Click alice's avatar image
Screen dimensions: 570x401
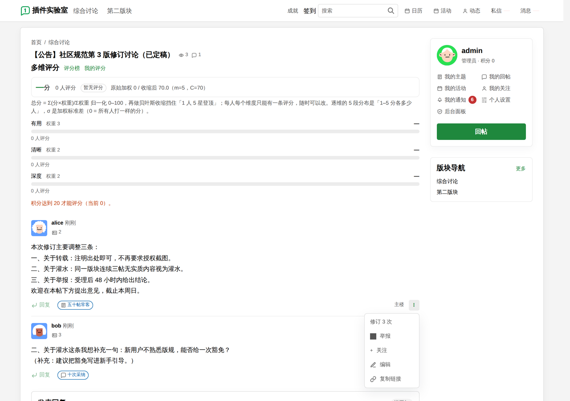tap(39, 228)
